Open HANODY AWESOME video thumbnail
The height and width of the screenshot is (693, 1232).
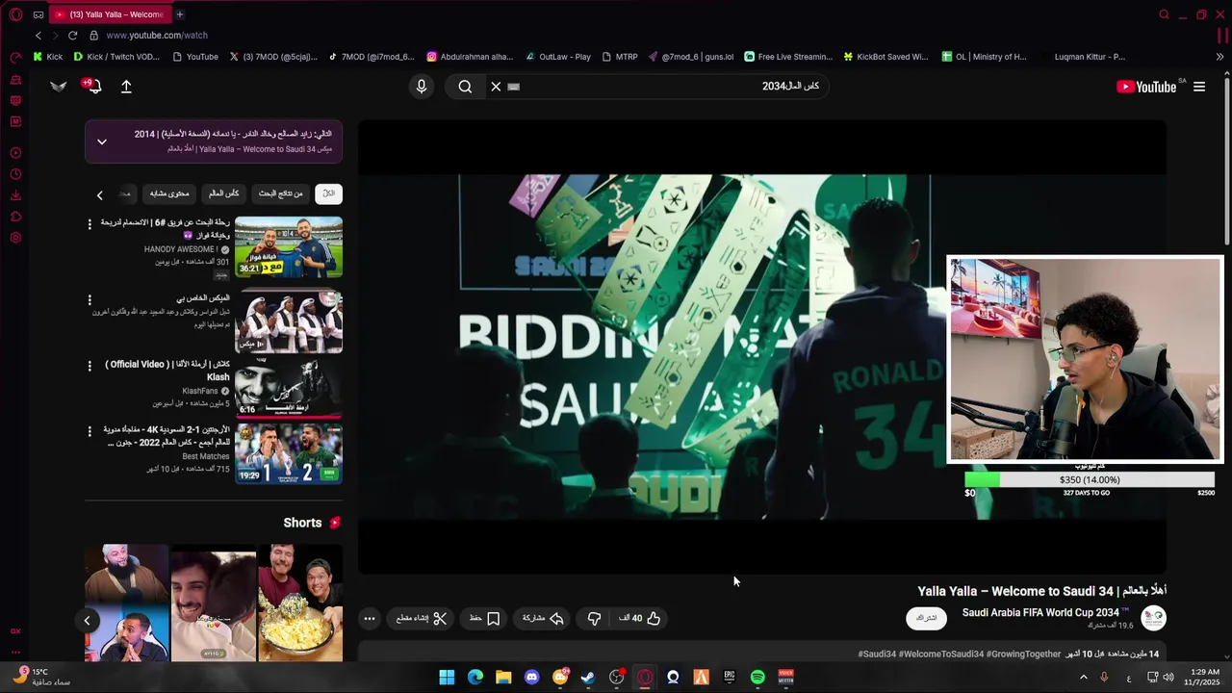289,246
